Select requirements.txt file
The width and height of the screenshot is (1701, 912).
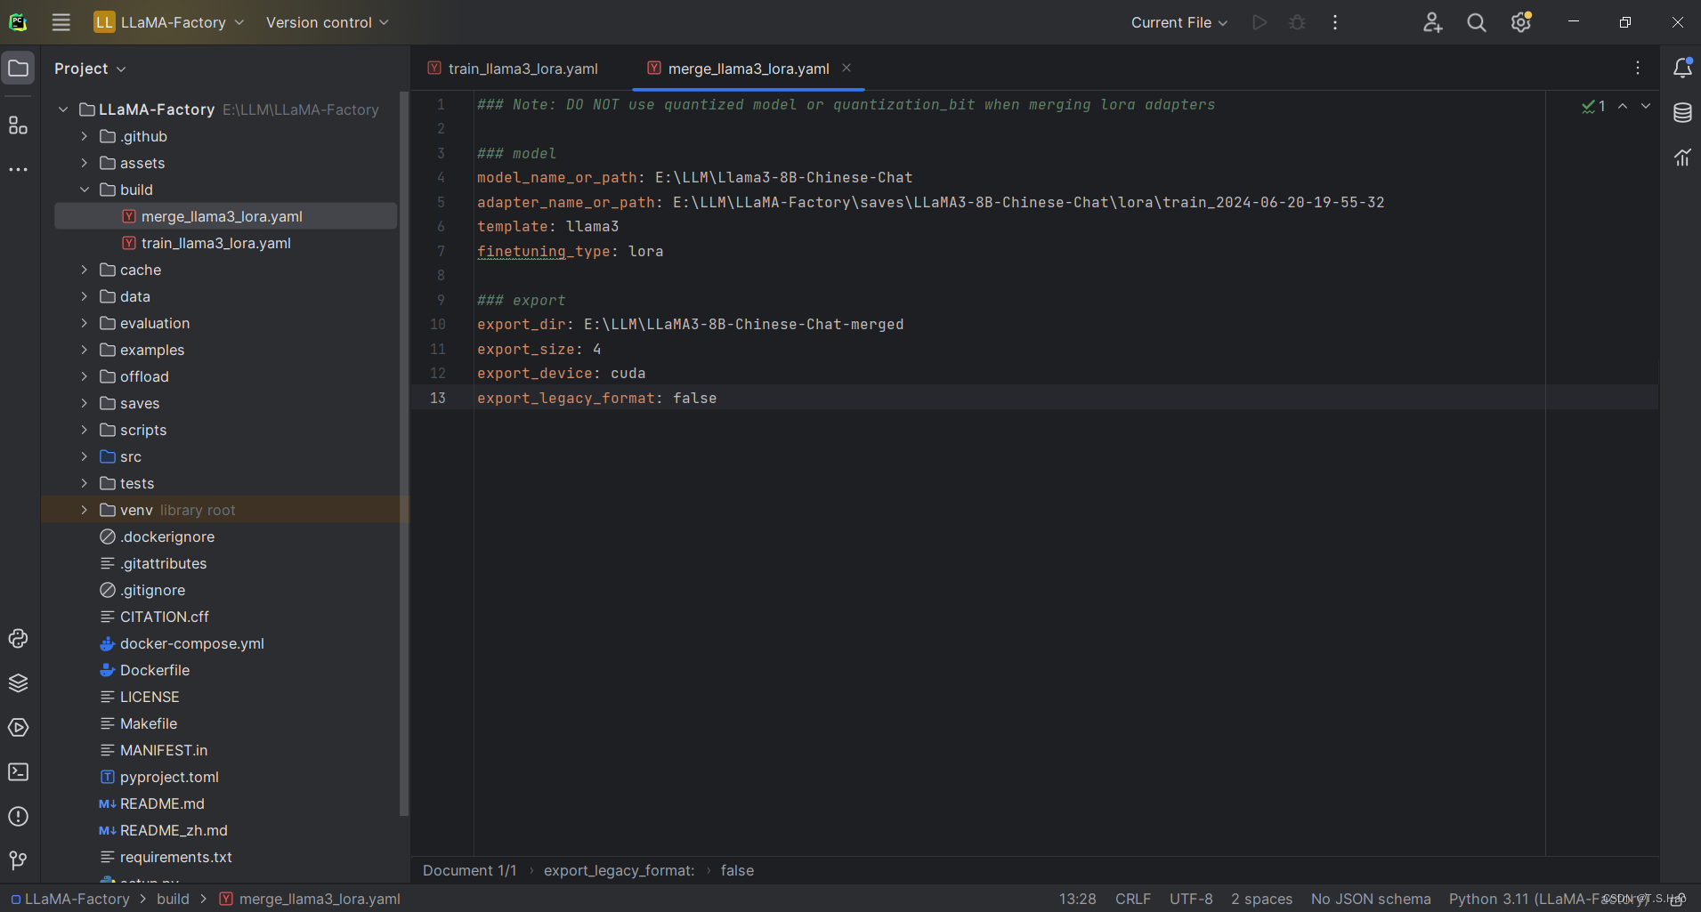[176, 857]
